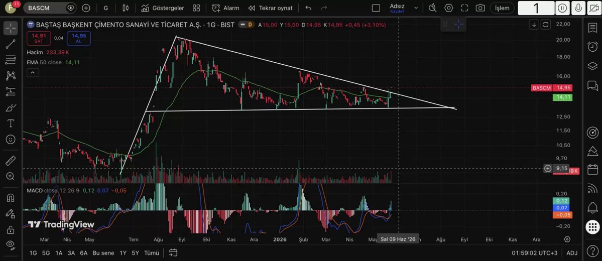Screen dimensions: 602x261
Task: Open the Fibonacci and Gann tools
Action: (11, 60)
